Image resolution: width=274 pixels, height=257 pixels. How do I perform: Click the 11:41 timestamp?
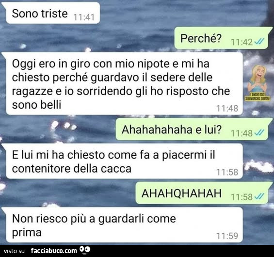point(84,17)
